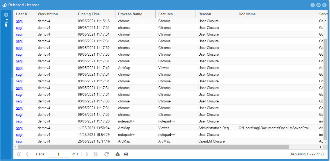Select the Administrator's Request row Doc Name cell

point(275,128)
